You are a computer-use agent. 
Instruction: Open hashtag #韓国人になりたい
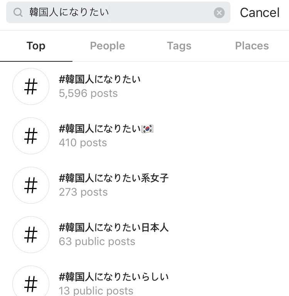tap(100, 79)
